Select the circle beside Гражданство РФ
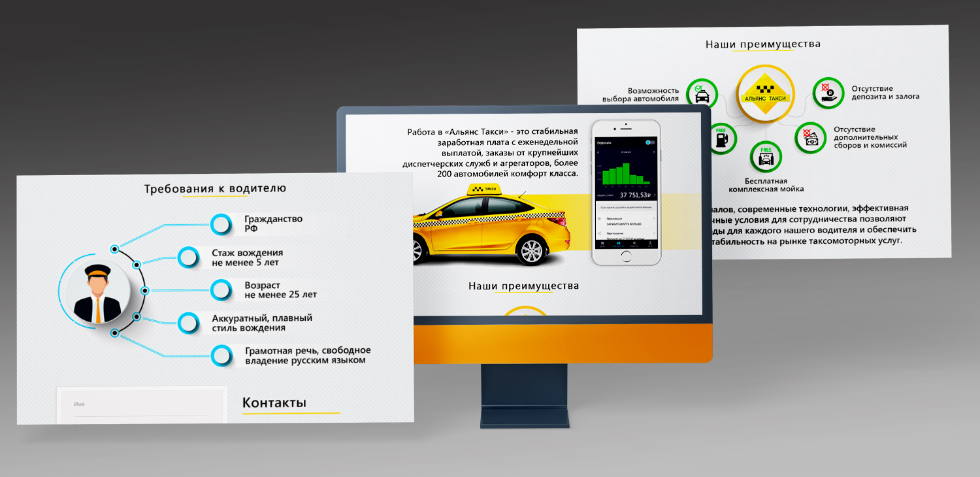Screen dimensions: 980x477 (x=221, y=224)
